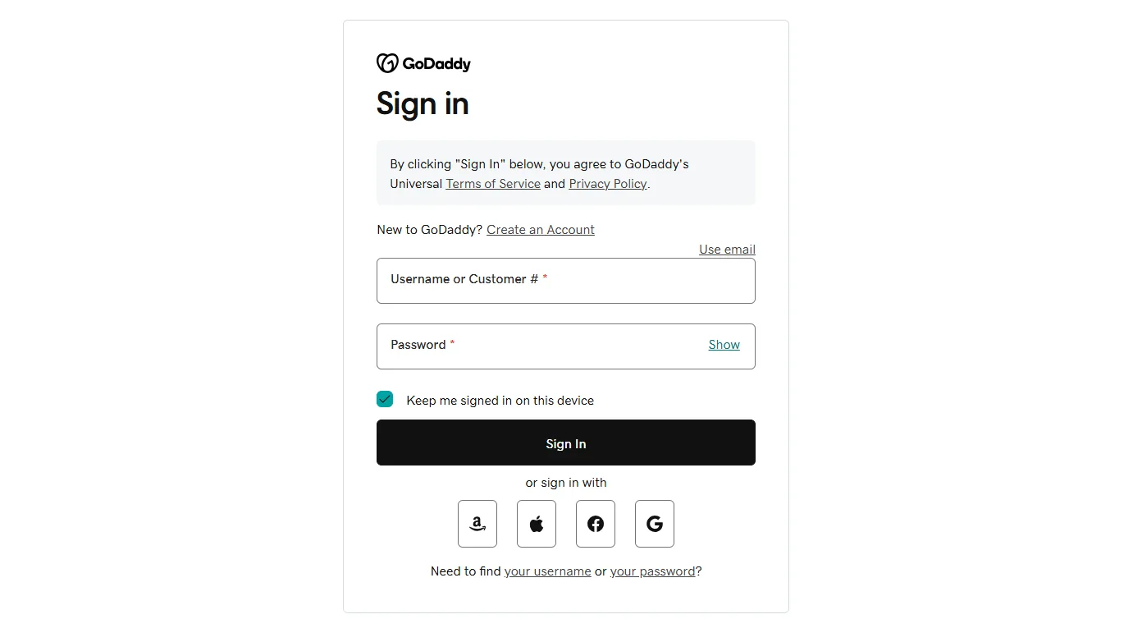Show the password characters
The width and height of the screenshot is (1133, 642).
(x=724, y=345)
